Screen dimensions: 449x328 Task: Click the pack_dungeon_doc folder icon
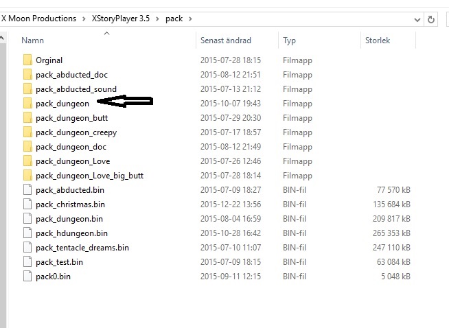pos(27,147)
